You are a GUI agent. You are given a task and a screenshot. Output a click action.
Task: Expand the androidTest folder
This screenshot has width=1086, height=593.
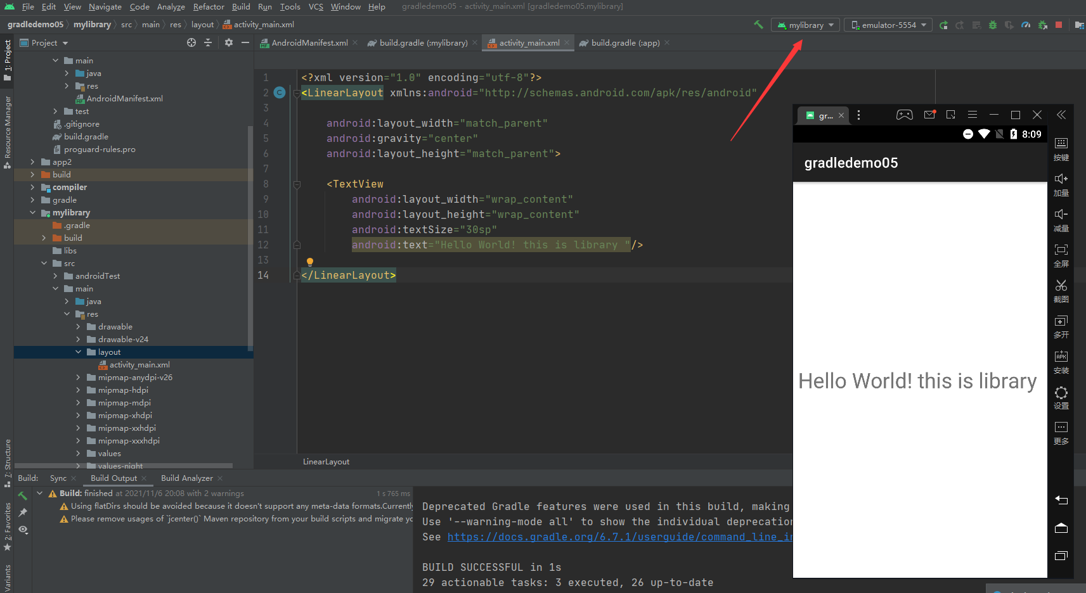(x=55, y=276)
